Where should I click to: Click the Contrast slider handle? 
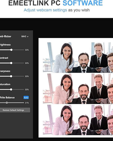click(x=11, y=63)
